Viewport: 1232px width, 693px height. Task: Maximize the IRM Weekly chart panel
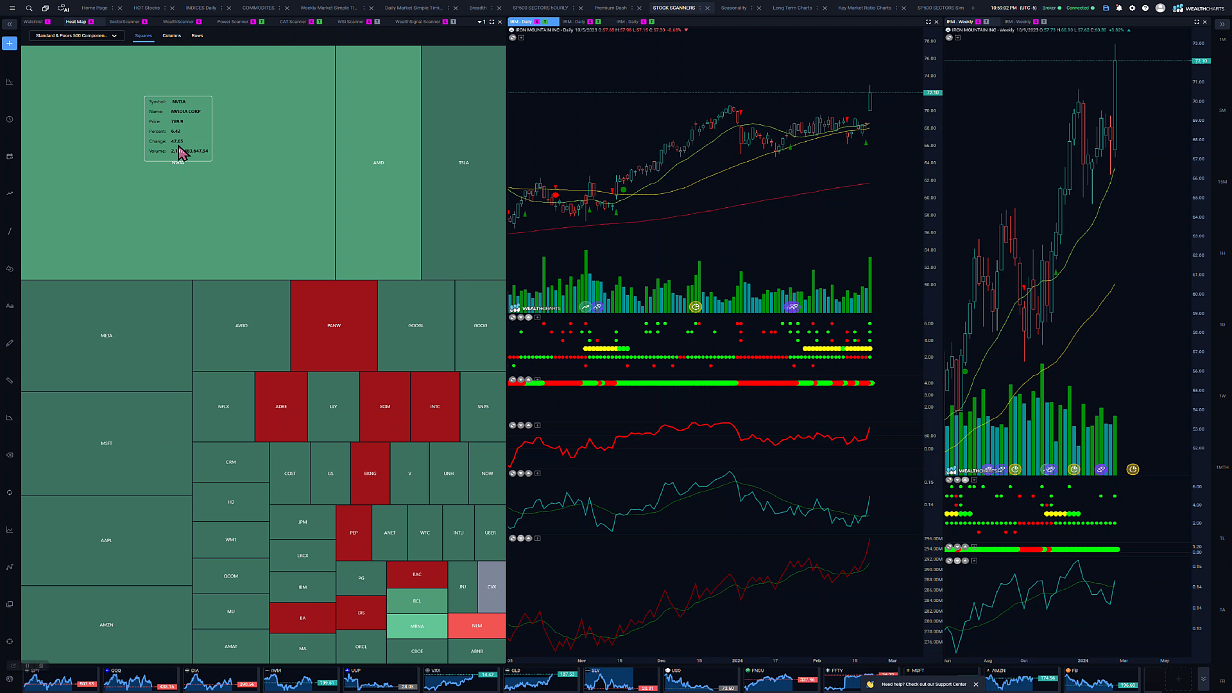point(1196,22)
